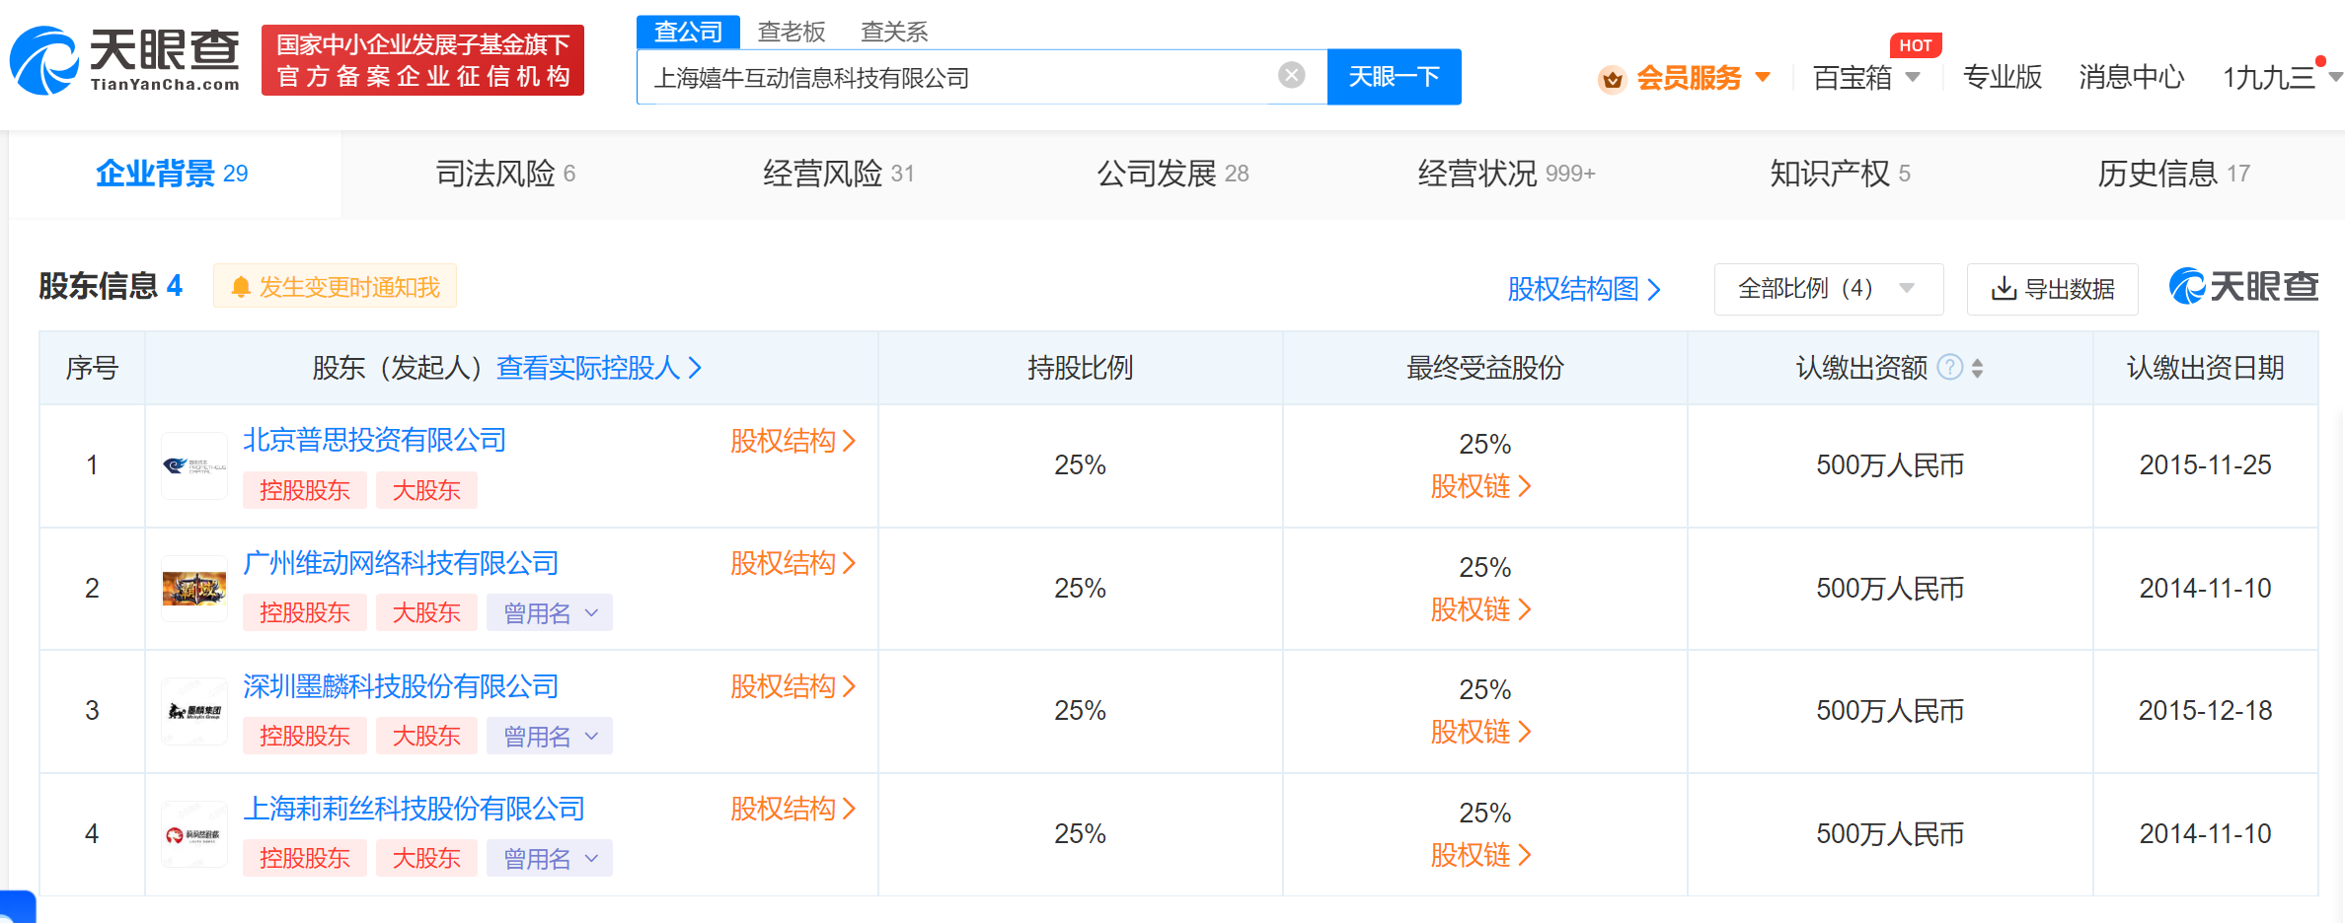Switch to the 经营风险 tab
2345x923 pixels.
(x=839, y=174)
